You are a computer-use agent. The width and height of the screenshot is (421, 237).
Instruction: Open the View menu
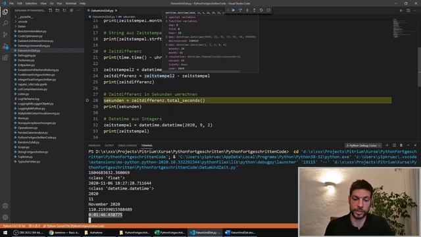click(43, 3)
